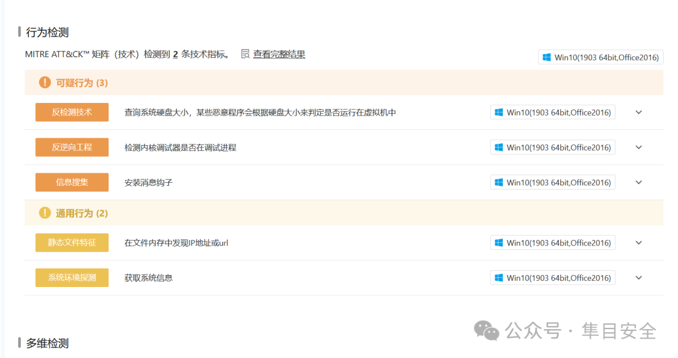This screenshot has height=358, width=678.
Task: Expand the 静态文件特征 row chevron
Action: [638, 243]
